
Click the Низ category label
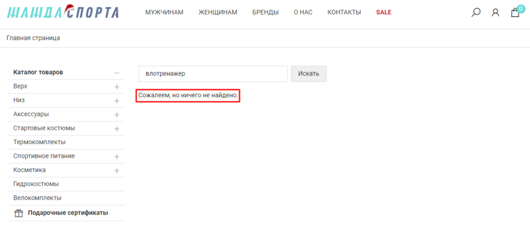point(19,100)
